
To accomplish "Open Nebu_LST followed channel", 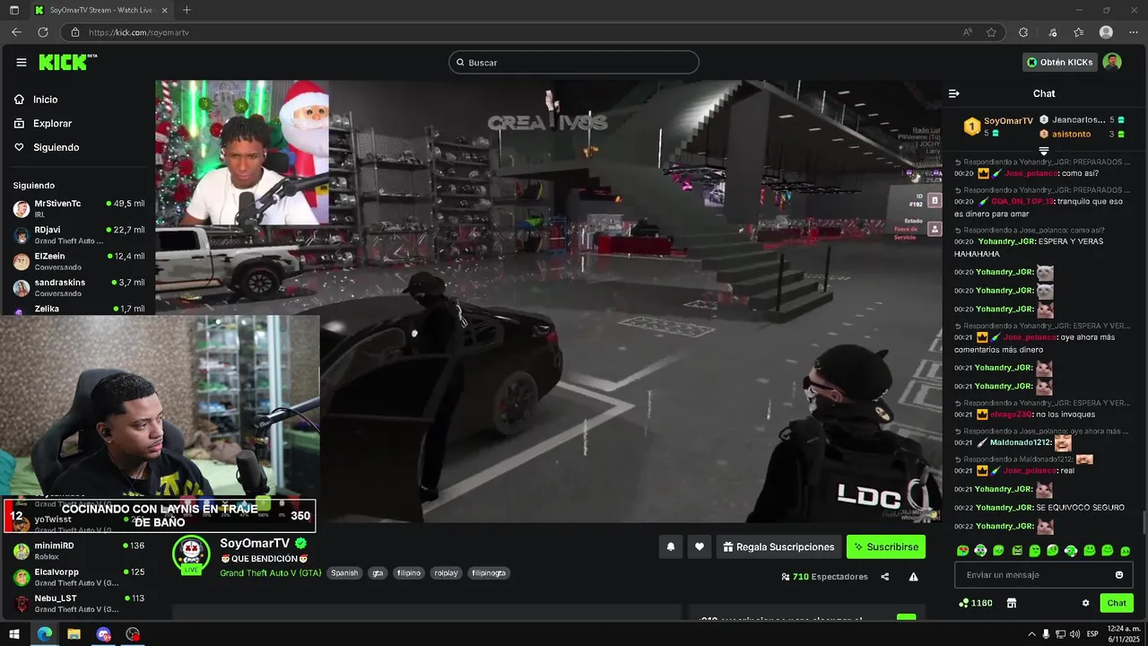I will click(79, 603).
